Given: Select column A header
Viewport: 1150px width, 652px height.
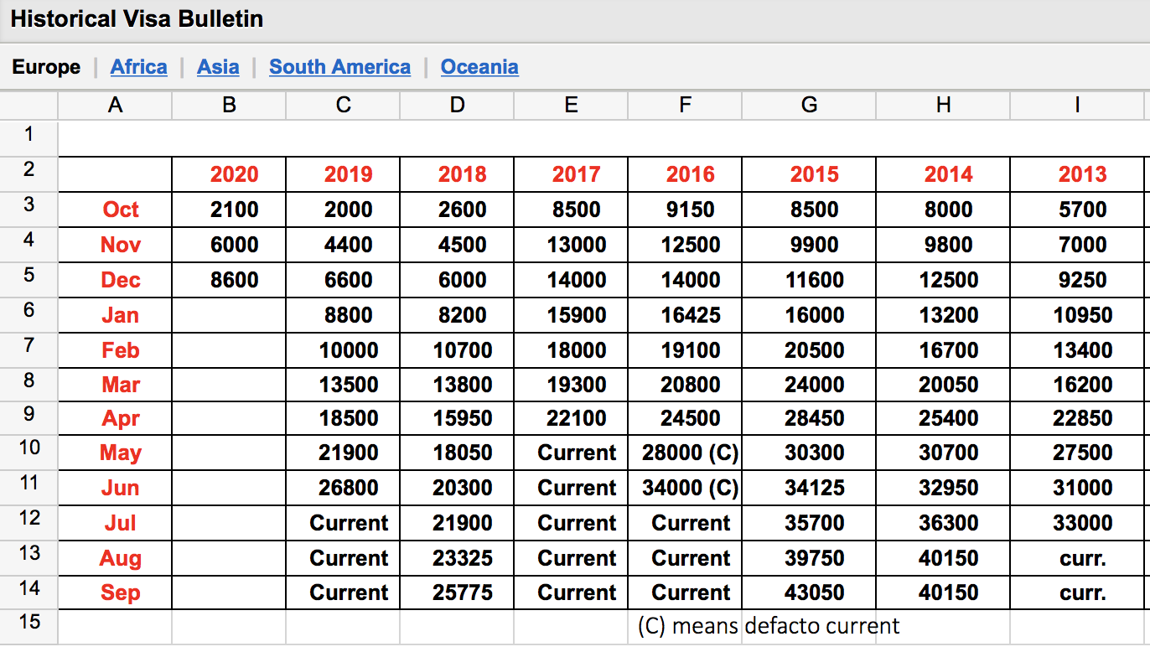Looking at the screenshot, I should pos(115,106).
